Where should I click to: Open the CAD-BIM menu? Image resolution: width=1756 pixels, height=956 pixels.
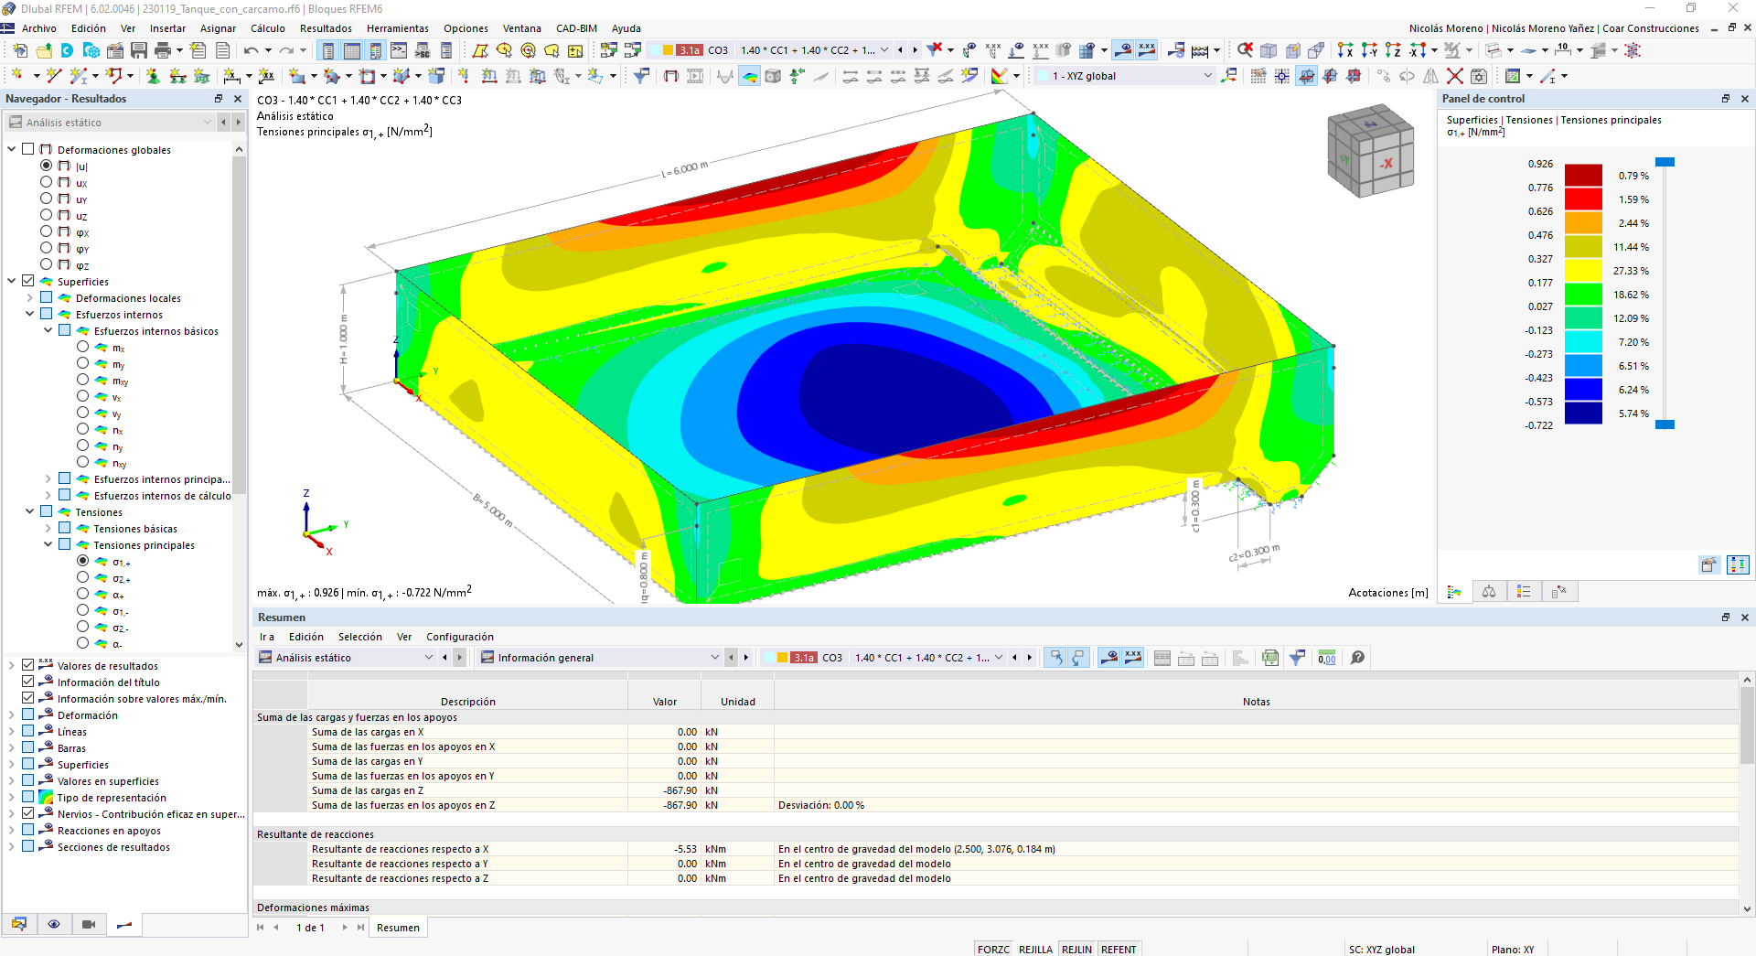(x=576, y=28)
